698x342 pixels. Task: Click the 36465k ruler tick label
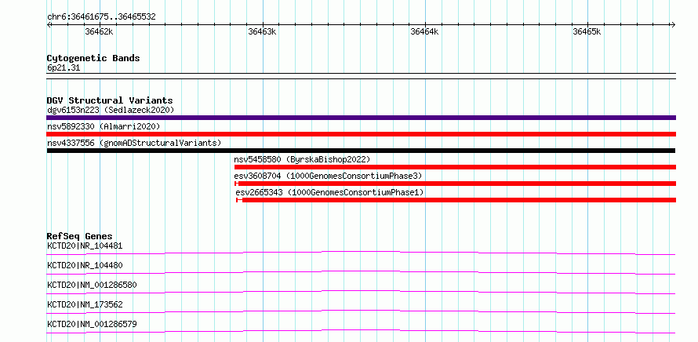pyautogui.click(x=587, y=31)
